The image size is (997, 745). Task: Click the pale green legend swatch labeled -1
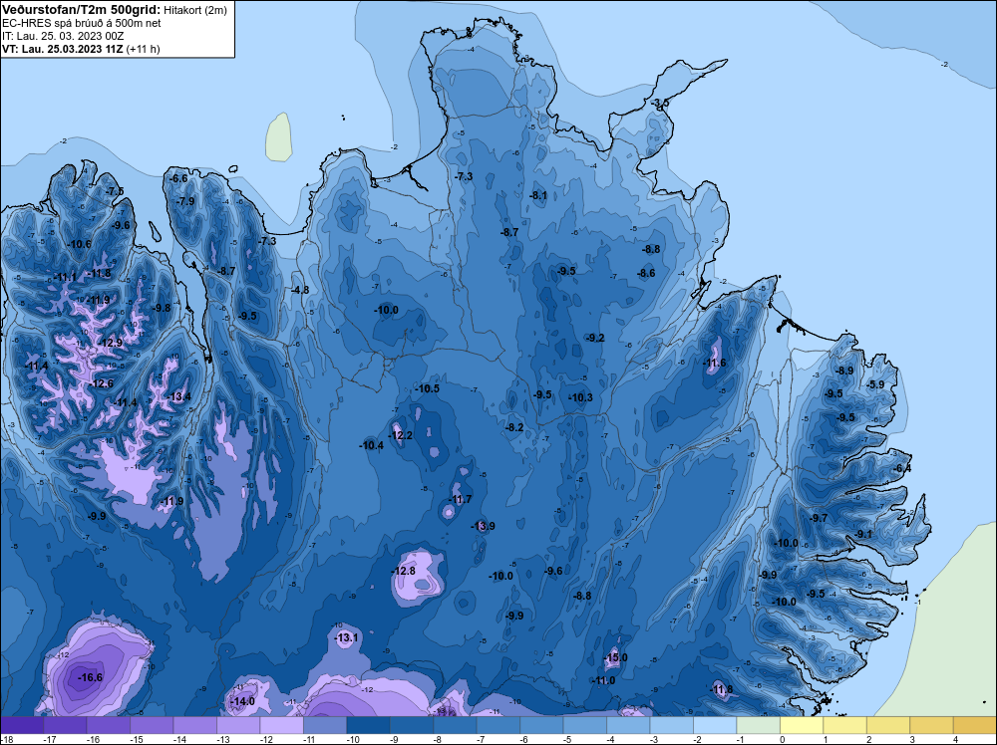coord(758,725)
